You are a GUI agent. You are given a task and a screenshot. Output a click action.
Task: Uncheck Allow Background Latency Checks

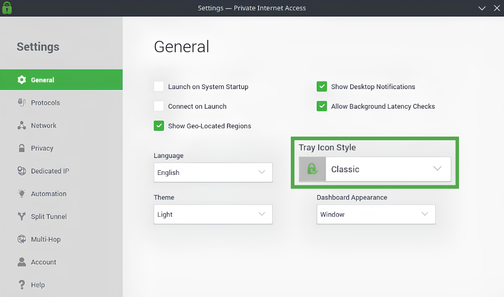[322, 106]
